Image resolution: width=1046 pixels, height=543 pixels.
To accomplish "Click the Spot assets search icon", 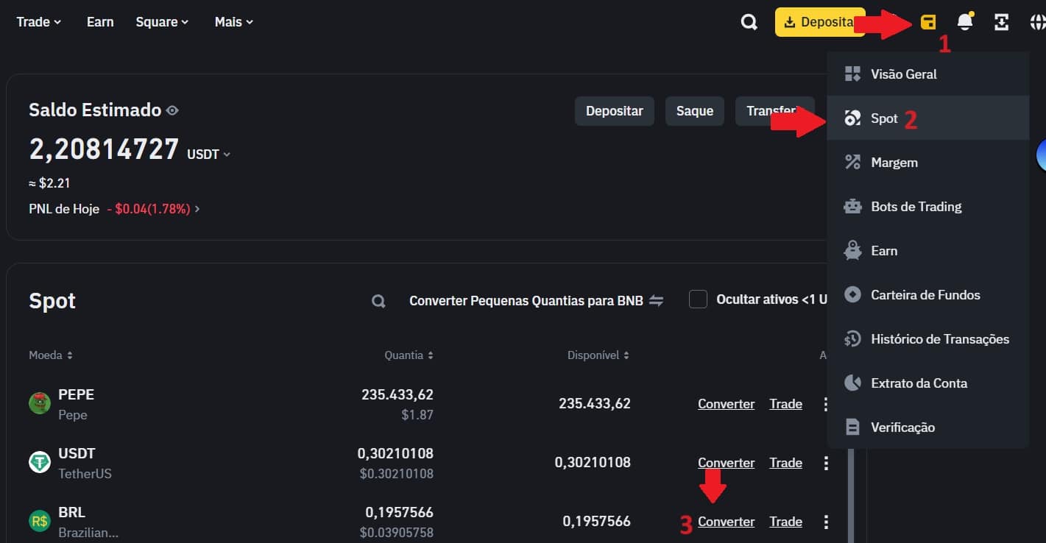I will (378, 301).
